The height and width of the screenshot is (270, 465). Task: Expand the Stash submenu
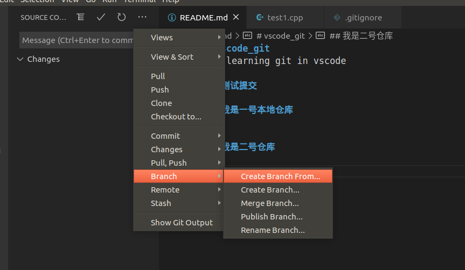(179, 203)
